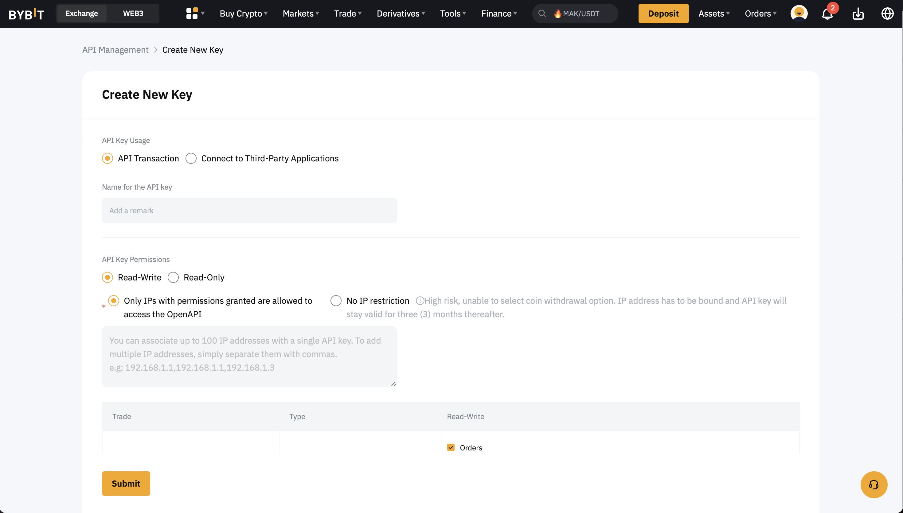Select Connect to Third-Party Applications option
The height and width of the screenshot is (513, 903).
[x=191, y=159]
